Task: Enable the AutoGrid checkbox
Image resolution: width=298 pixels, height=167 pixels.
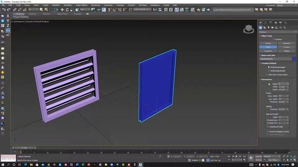Action: (x=274, y=39)
